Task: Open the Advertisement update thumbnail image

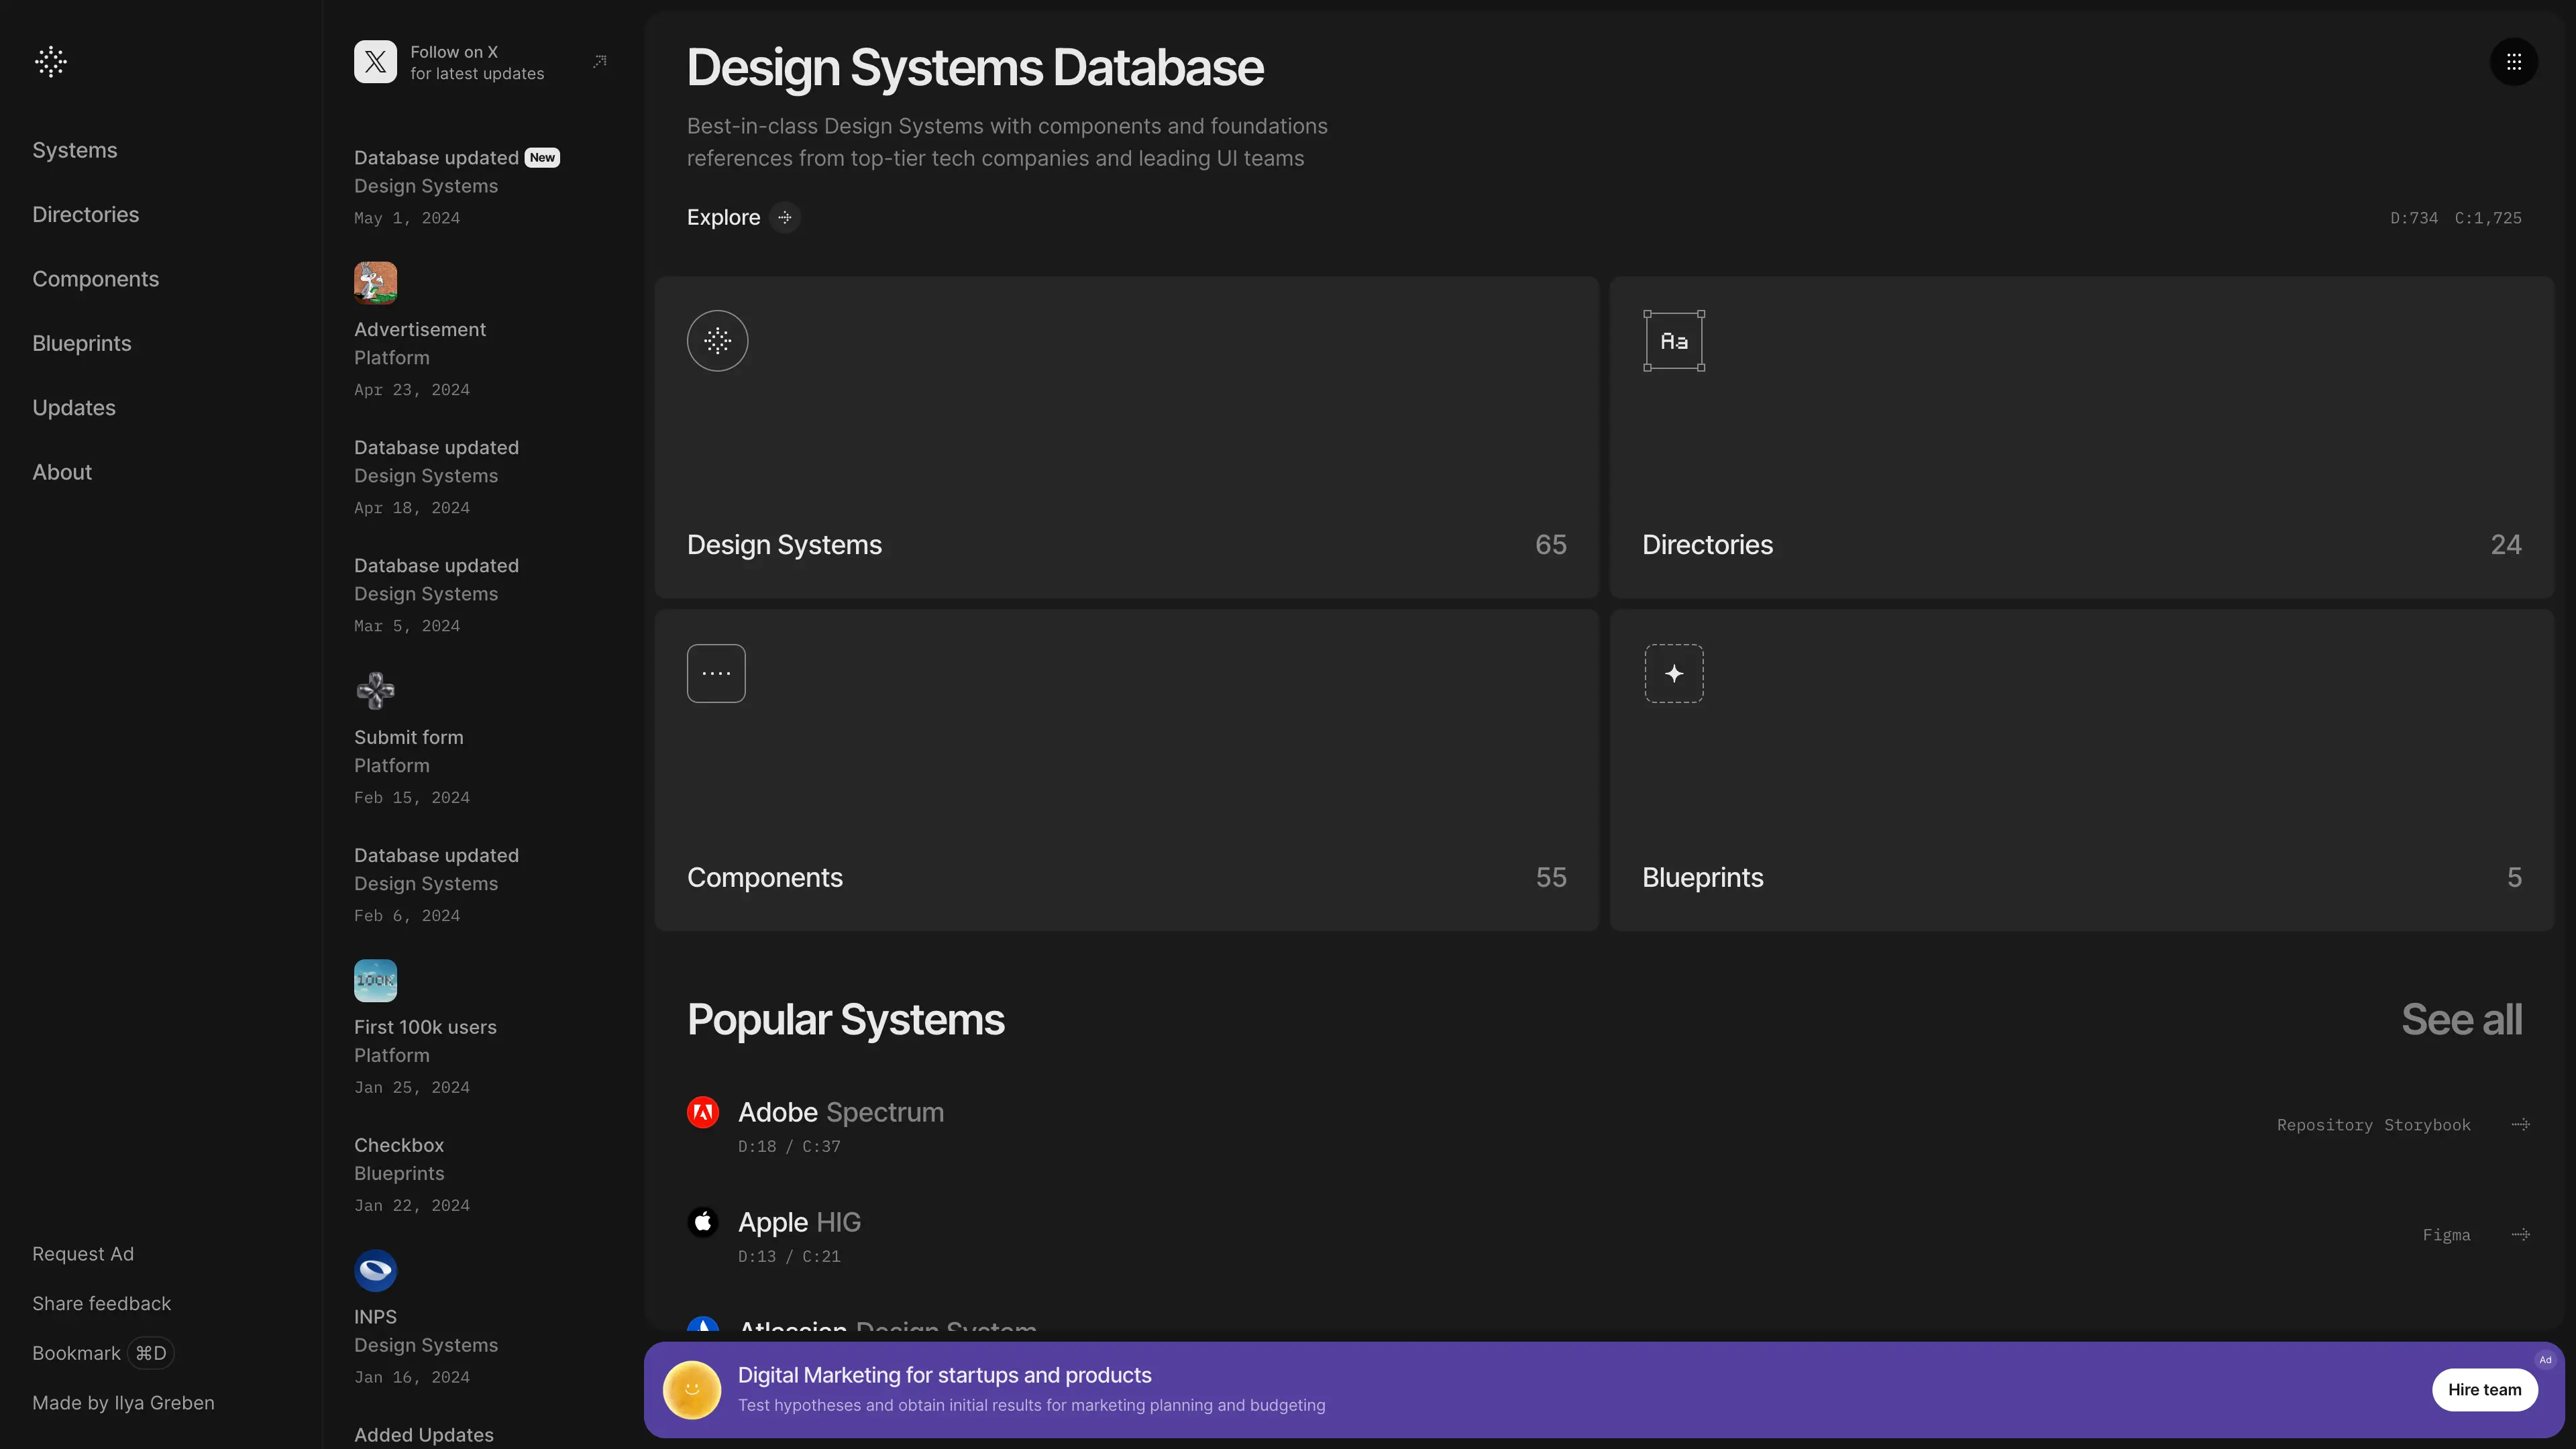Action: click(x=375, y=283)
